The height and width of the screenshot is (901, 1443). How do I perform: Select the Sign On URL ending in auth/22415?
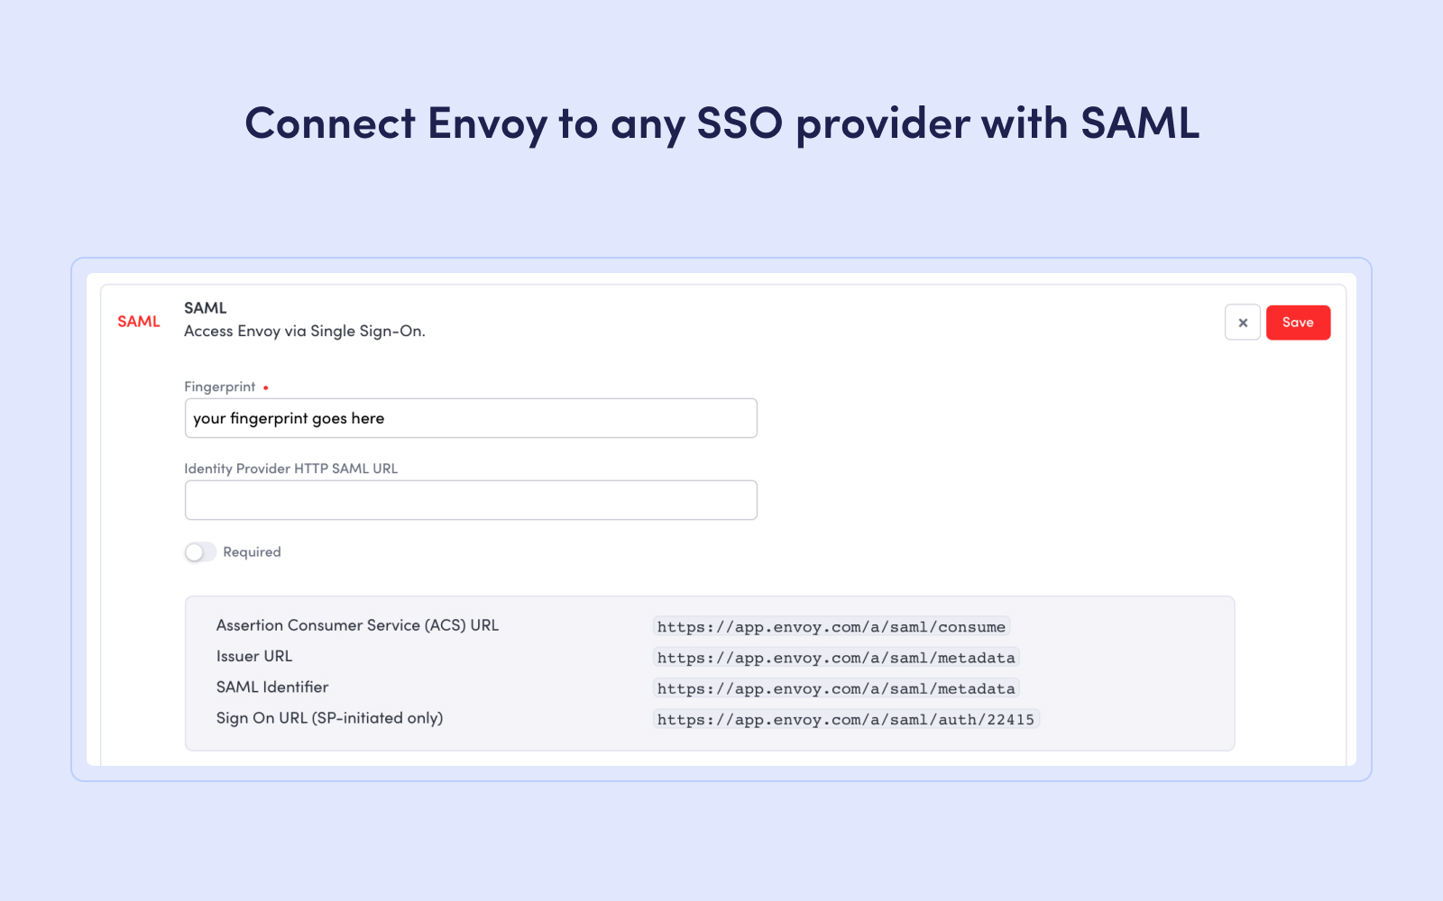pyautogui.click(x=846, y=718)
